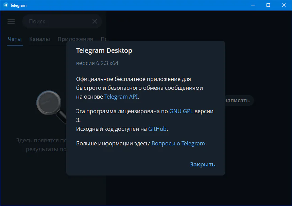
Task: Switch to the Каналы tab
Action: click(x=39, y=39)
